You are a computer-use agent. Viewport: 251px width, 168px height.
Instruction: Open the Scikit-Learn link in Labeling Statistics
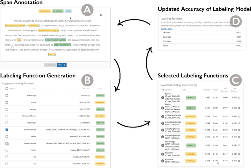[x=166, y=29]
